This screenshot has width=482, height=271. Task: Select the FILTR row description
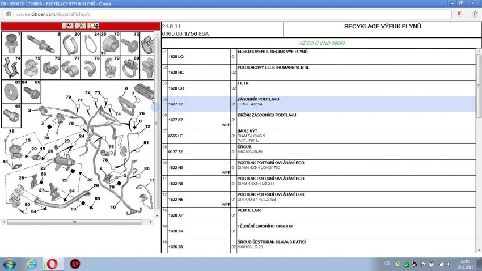pos(243,83)
